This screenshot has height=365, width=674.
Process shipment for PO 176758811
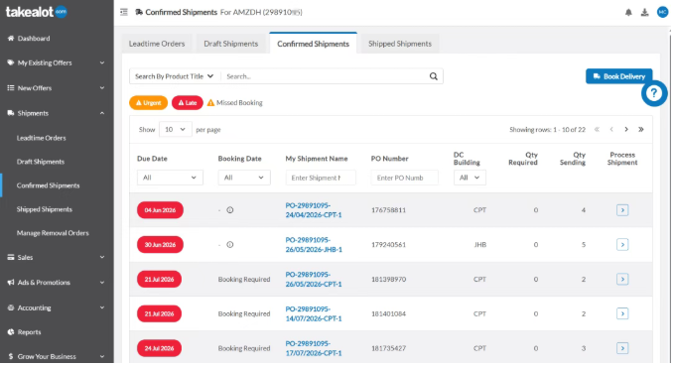[622, 210]
